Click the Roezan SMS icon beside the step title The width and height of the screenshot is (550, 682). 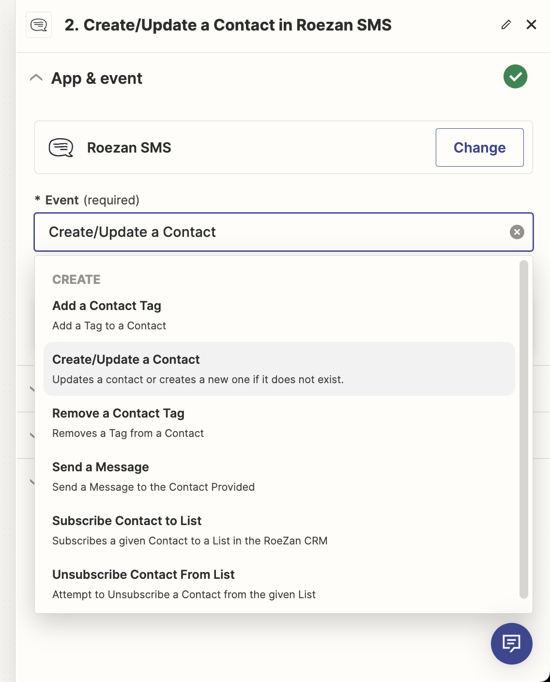pos(39,25)
